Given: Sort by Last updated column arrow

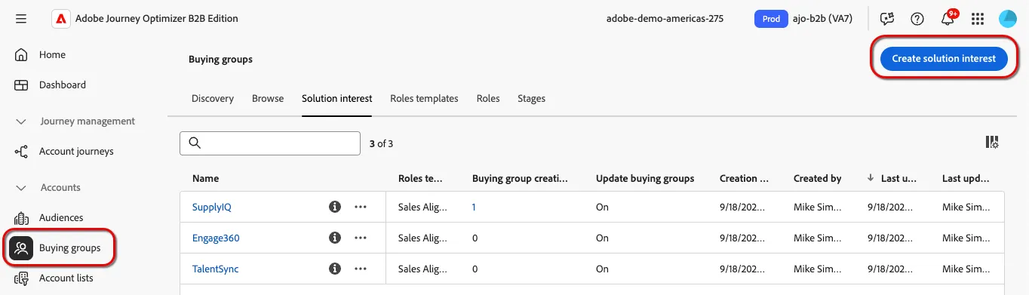Looking at the screenshot, I should tap(871, 178).
